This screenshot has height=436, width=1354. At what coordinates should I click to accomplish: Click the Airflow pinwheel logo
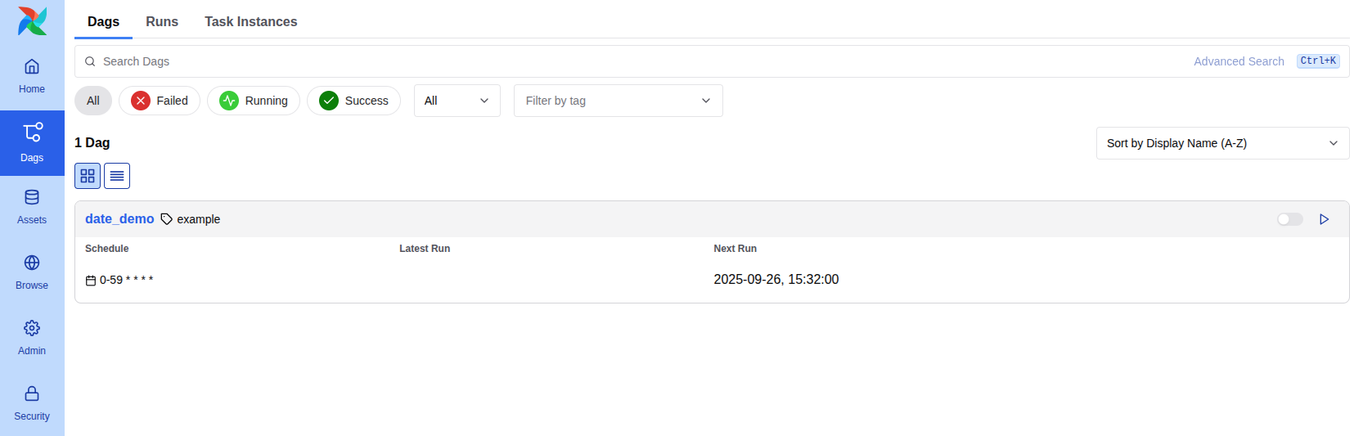[x=32, y=21]
